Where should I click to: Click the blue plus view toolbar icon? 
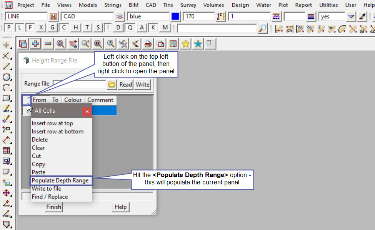[35, 44]
